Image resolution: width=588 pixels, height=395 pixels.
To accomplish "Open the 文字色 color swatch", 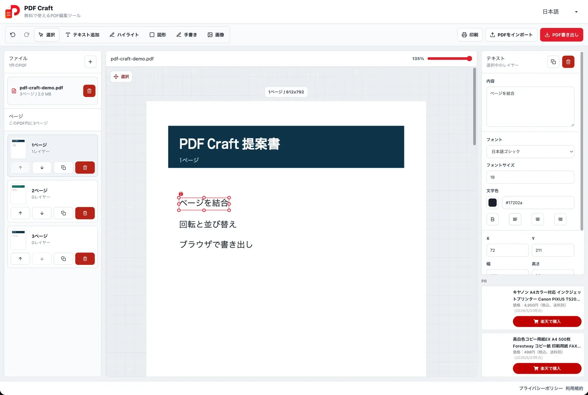I will 492,203.
